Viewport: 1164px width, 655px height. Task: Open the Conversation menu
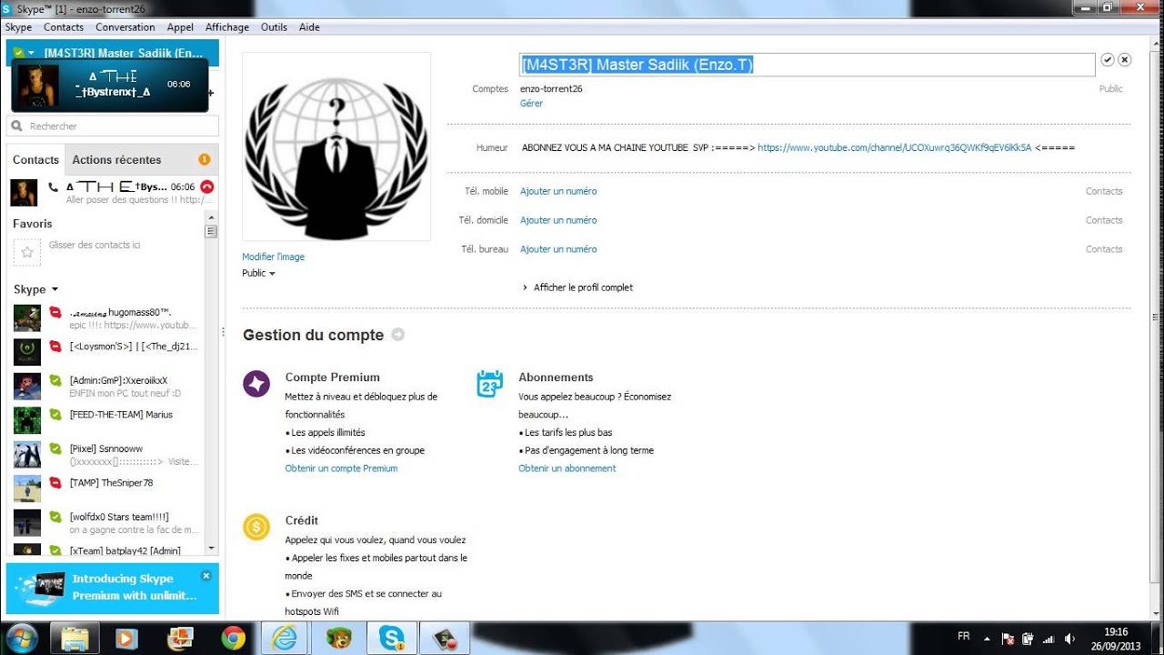pos(125,27)
